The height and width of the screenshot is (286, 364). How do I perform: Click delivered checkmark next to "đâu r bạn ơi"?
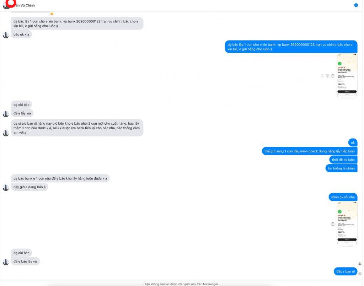point(360,274)
